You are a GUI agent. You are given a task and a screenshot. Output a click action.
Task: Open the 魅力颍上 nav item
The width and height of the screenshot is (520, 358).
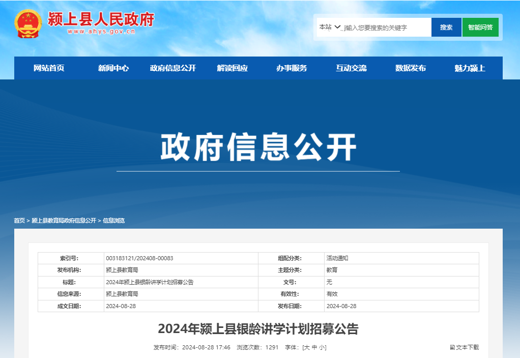tap(470, 68)
